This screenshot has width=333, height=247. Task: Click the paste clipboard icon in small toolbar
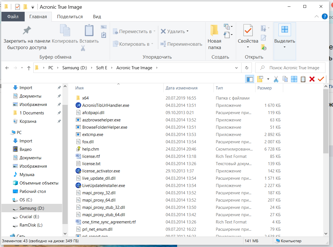click(x=303, y=79)
